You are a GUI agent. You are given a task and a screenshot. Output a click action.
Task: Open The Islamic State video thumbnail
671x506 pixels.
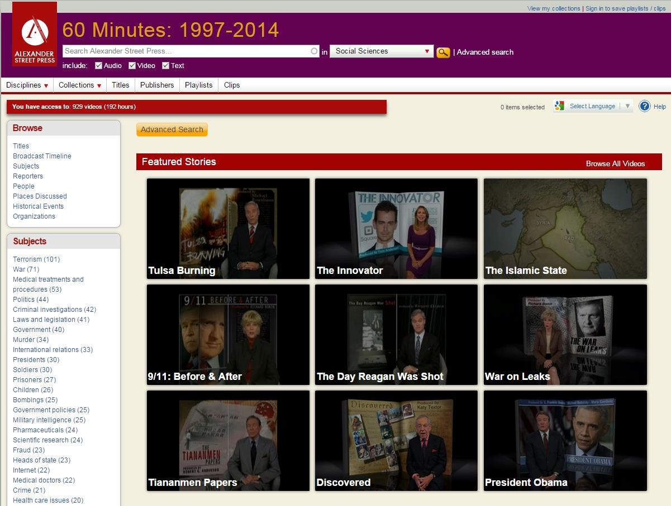[x=565, y=229]
